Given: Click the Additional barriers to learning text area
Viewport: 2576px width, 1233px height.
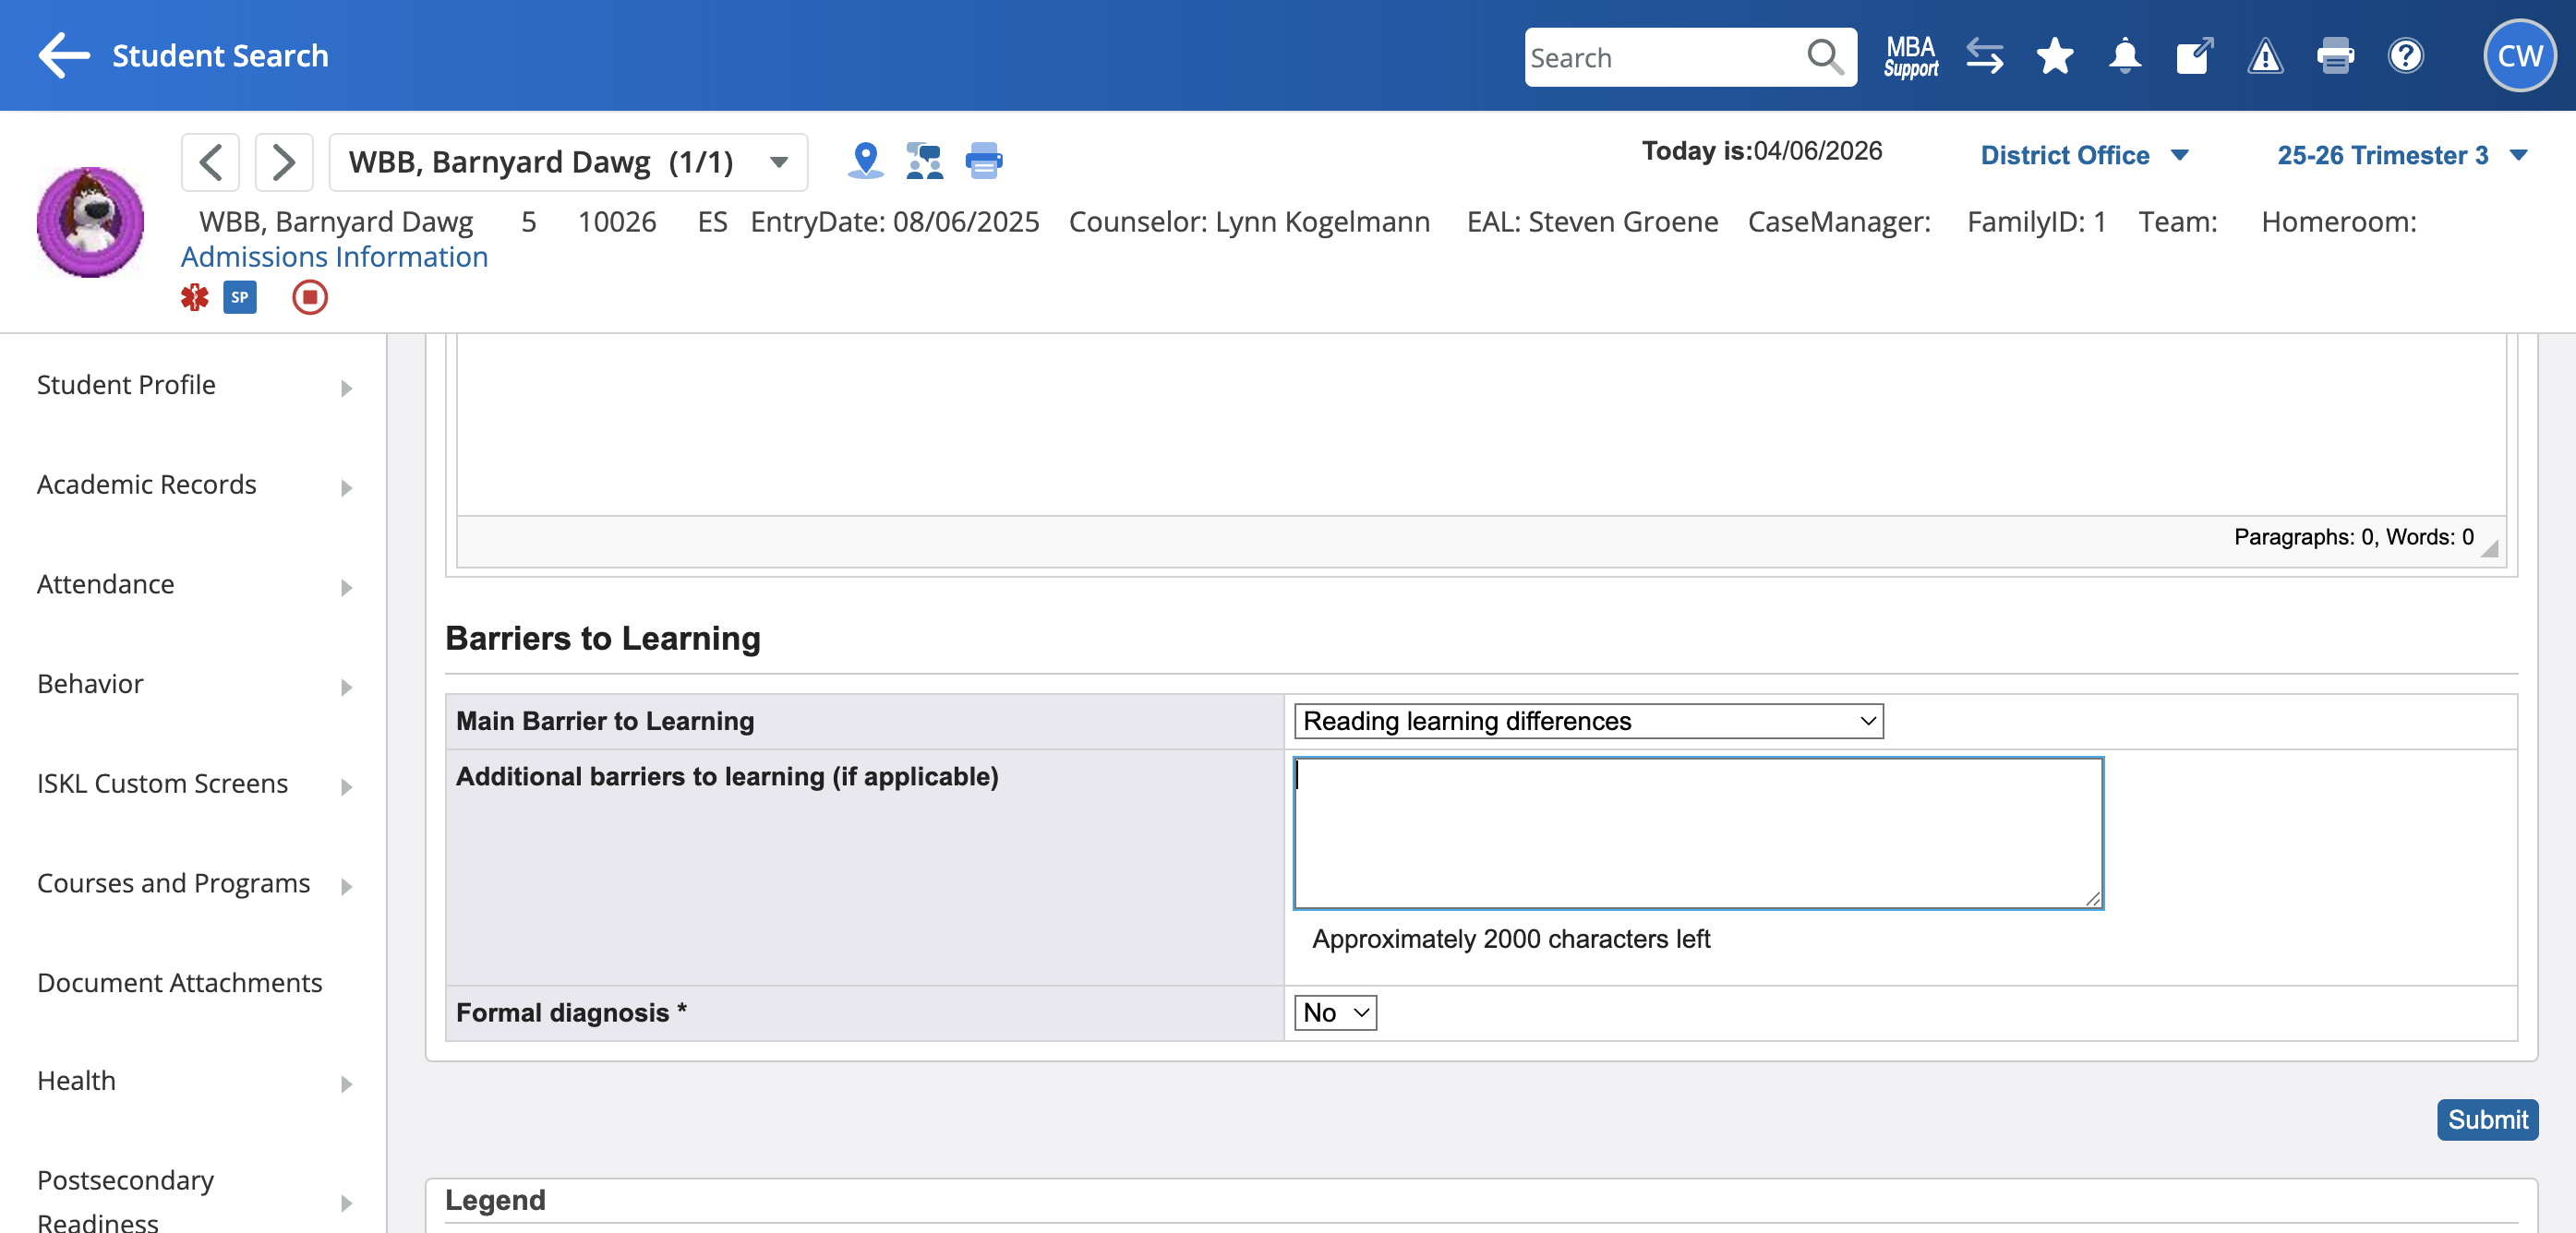Looking at the screenshot, I should click(1697, 832).
